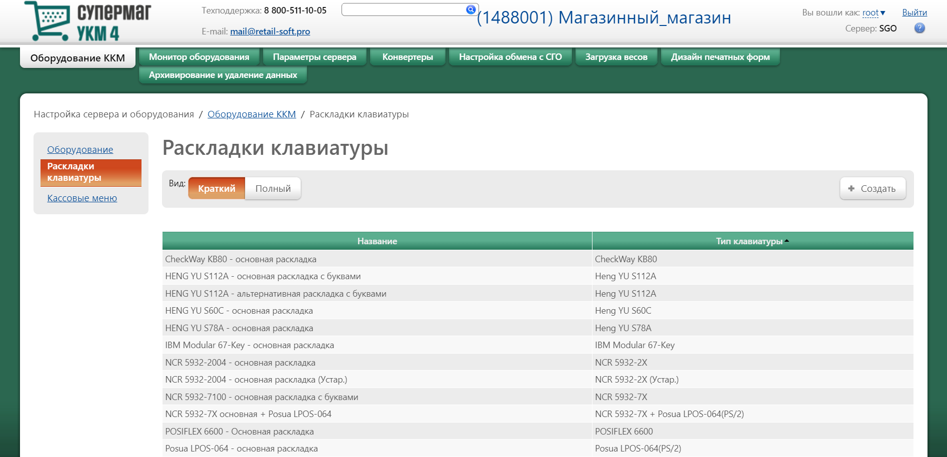Open Оборудование in the sidebar

pyautogui.click(x=80, y=149)
